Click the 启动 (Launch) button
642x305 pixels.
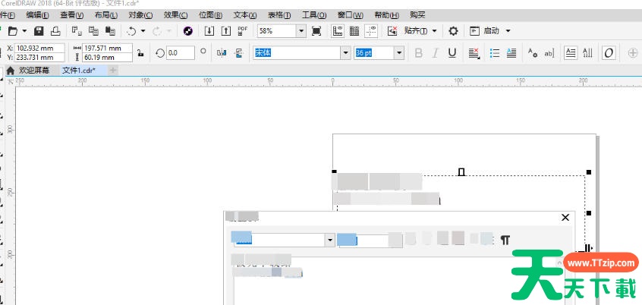[x=491, y=31]
